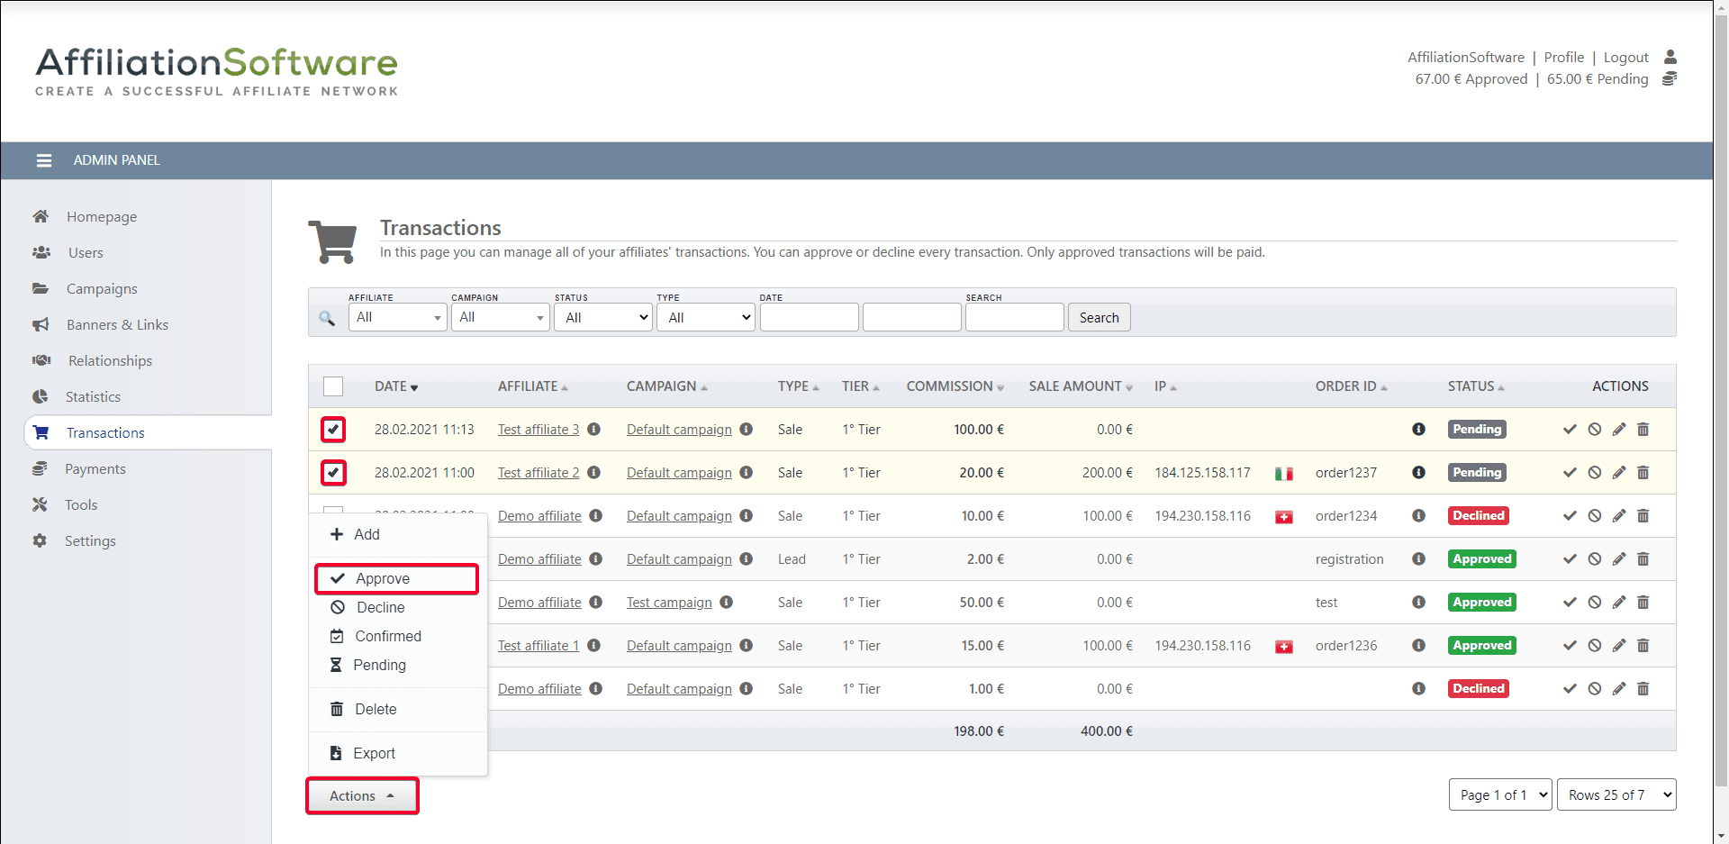This screenshot has height=844, width=1729.
Task: Open the Type filter dropdown
Action: tap(705, 317)
